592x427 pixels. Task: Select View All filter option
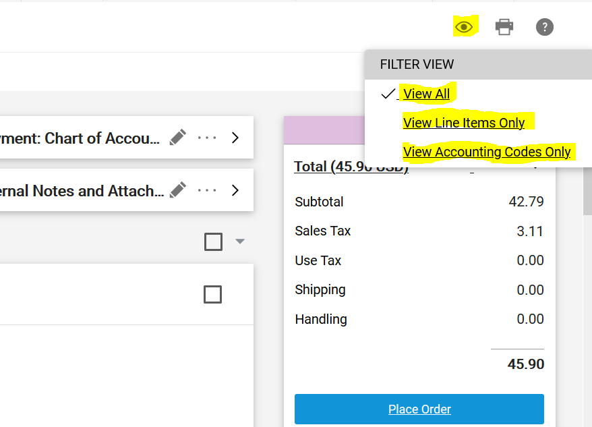click(426, 94)
